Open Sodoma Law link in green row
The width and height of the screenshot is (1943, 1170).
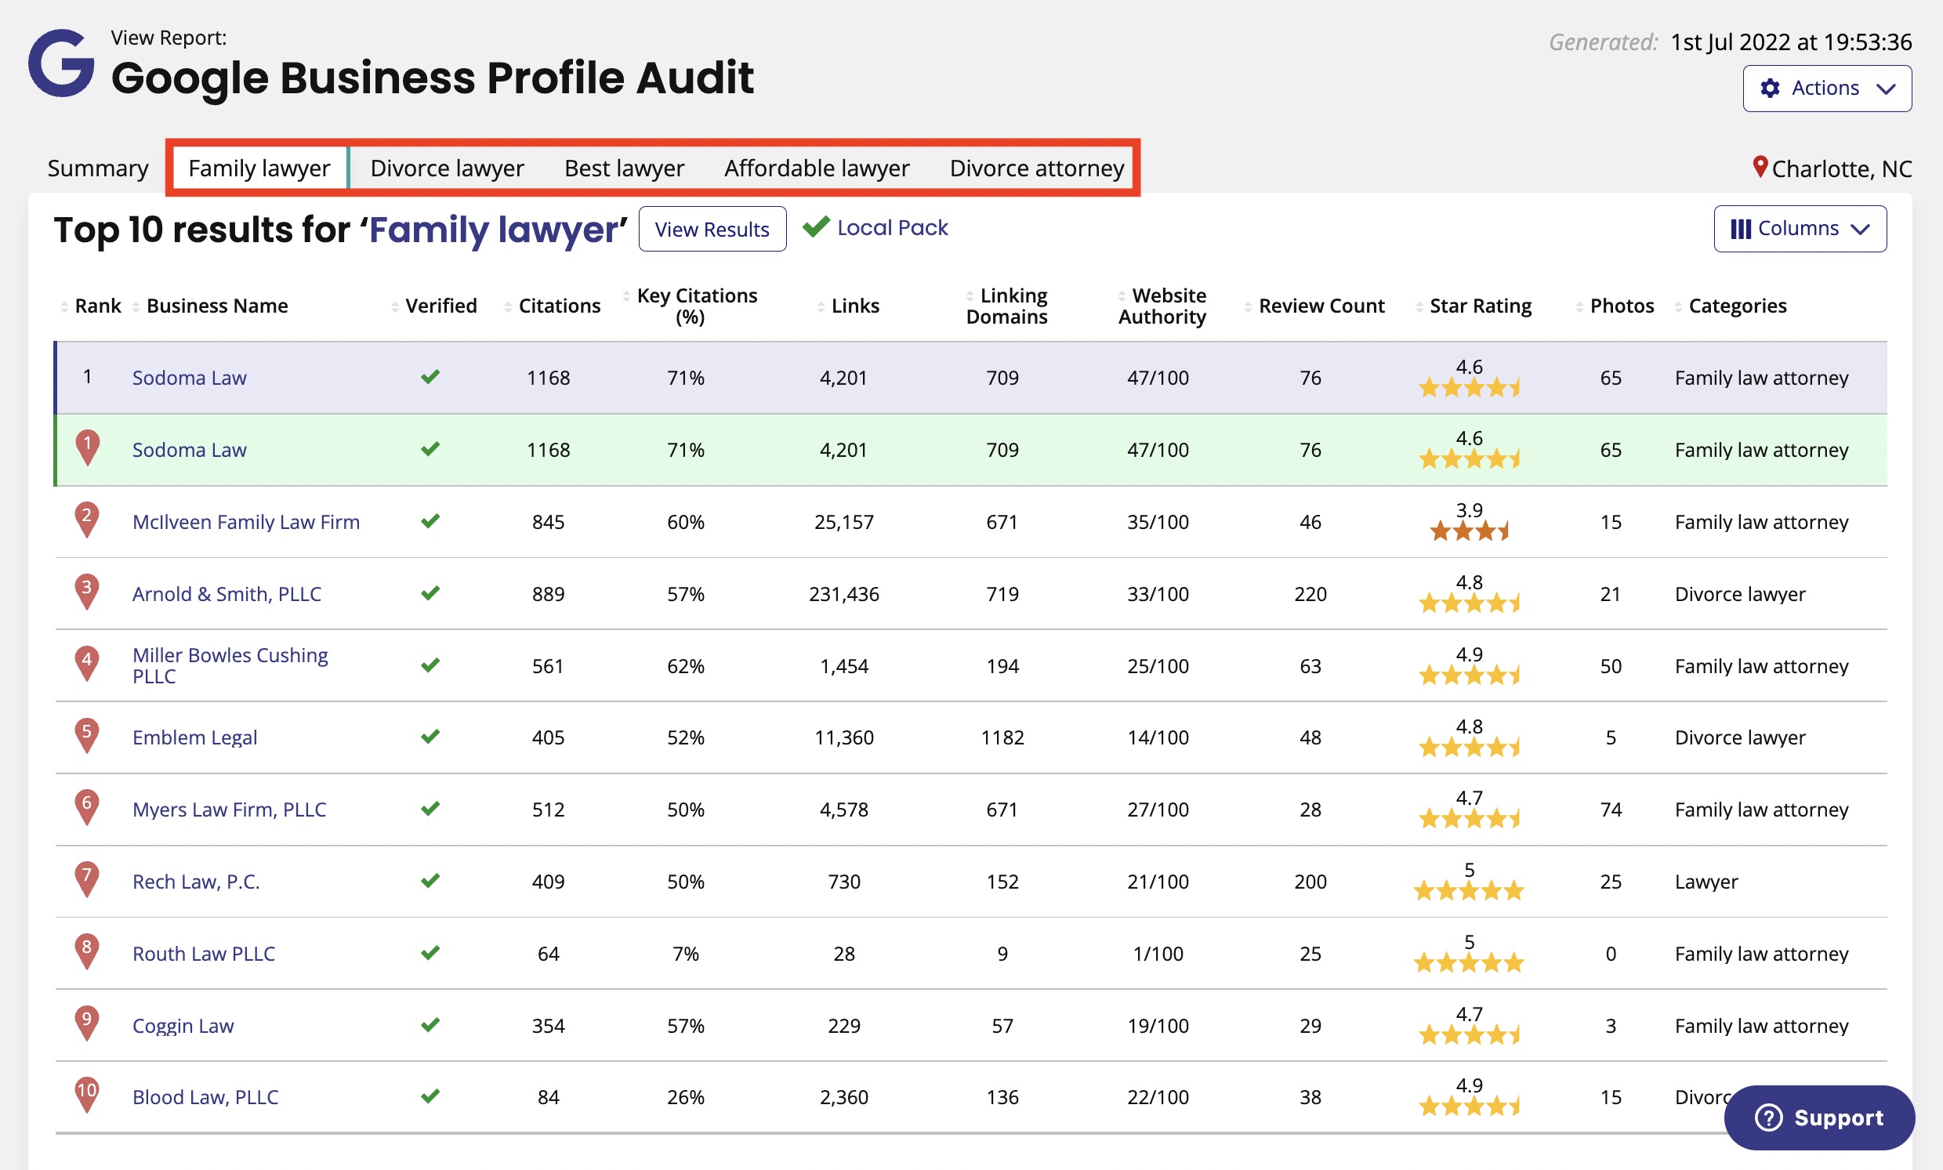(x=189, y=449)
